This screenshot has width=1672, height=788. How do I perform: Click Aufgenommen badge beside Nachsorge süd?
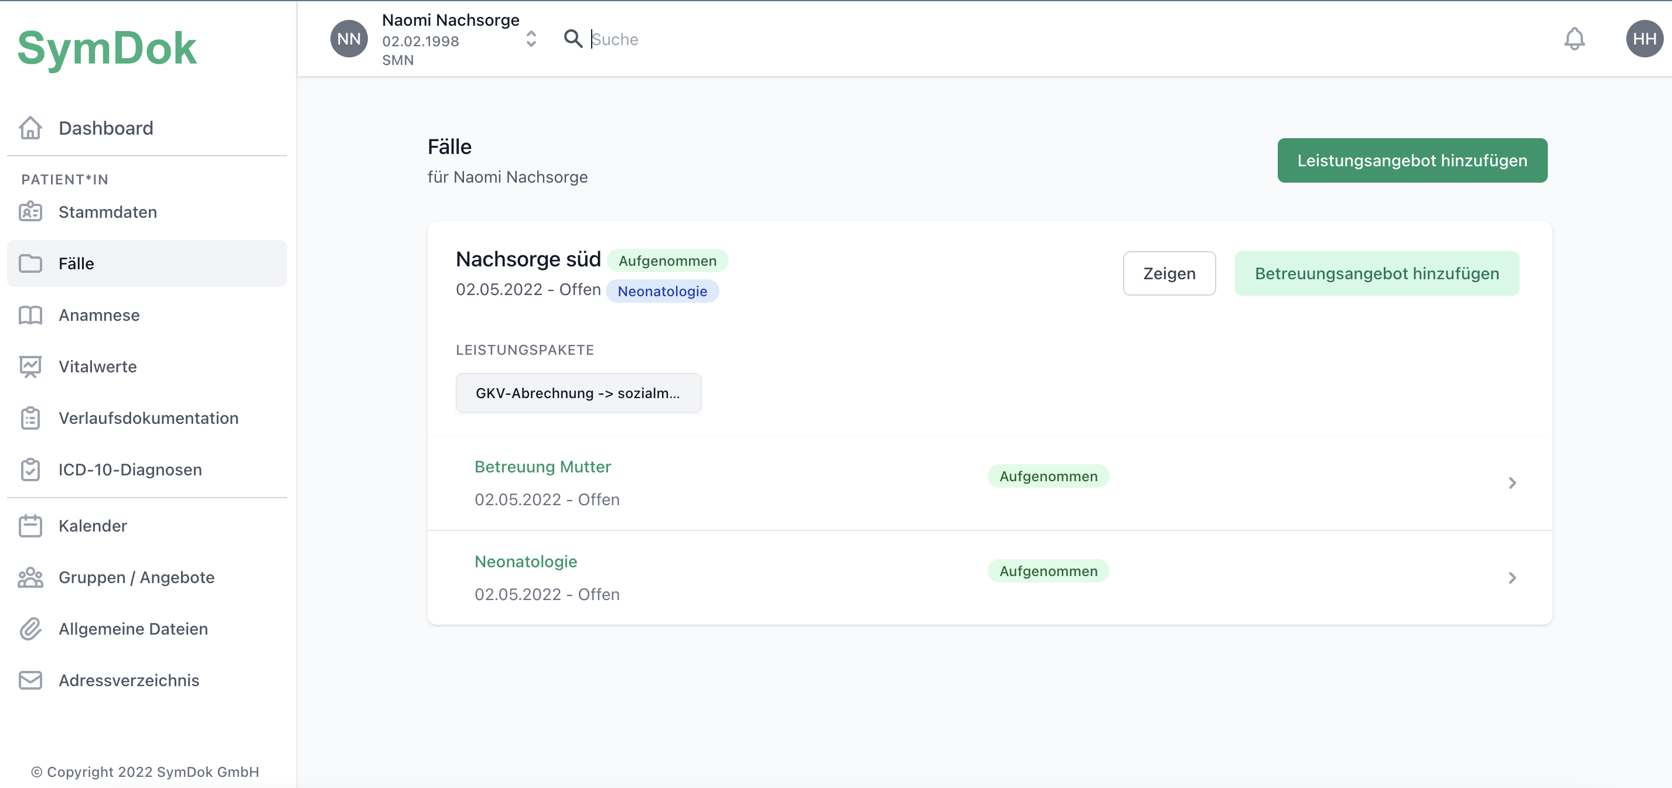[x=667, y=261]
